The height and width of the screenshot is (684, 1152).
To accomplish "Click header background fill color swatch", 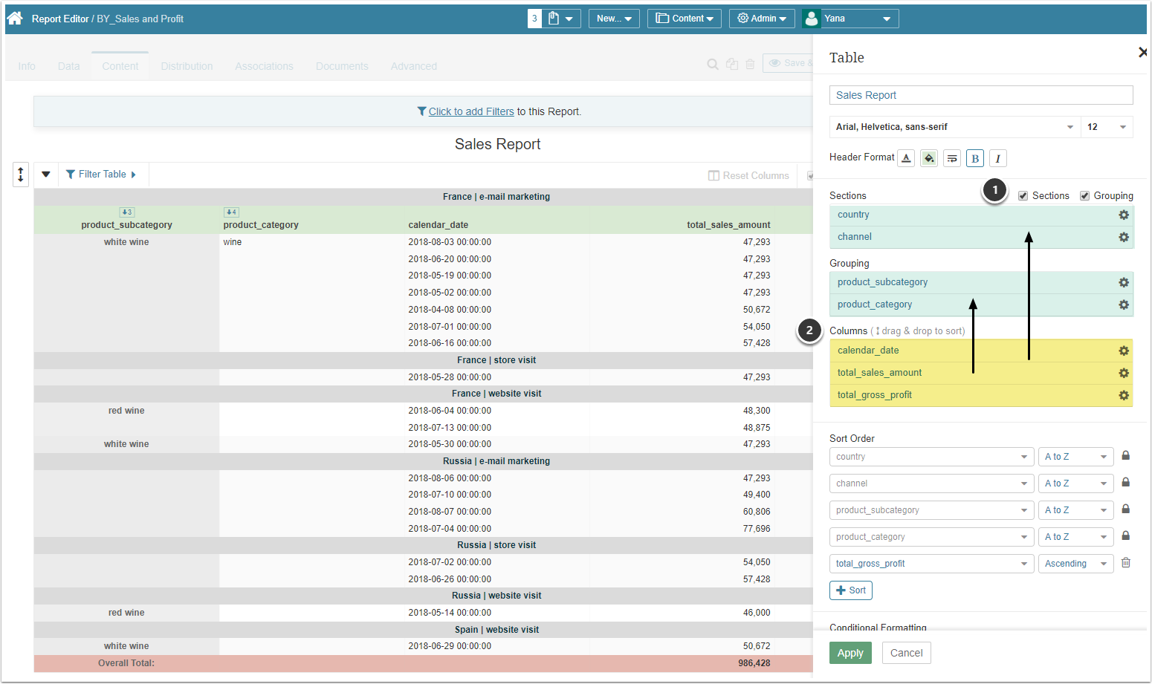I will pyautogui.click(x=929, y=158).
